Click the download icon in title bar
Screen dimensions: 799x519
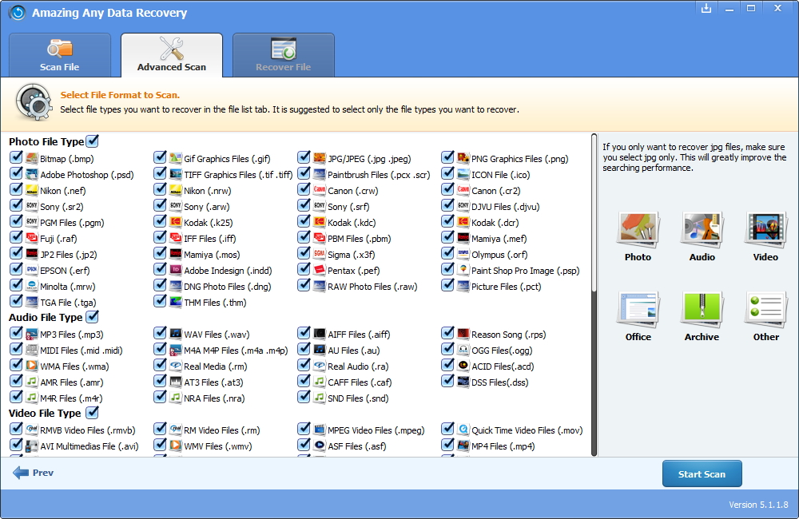pyautogui.click(x=706, y=8)
